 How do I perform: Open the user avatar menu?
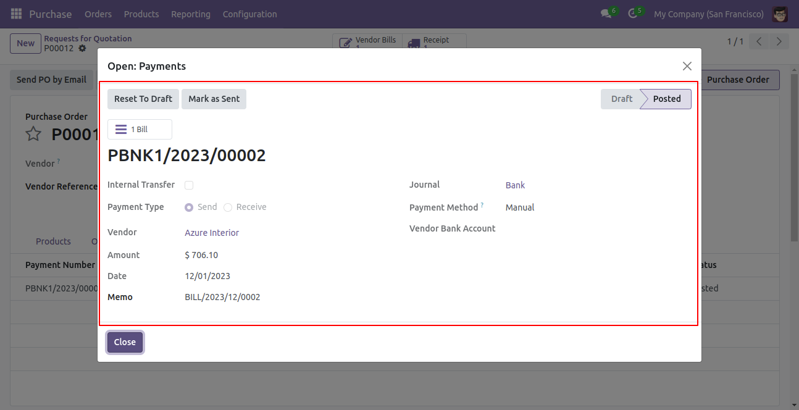780,14
